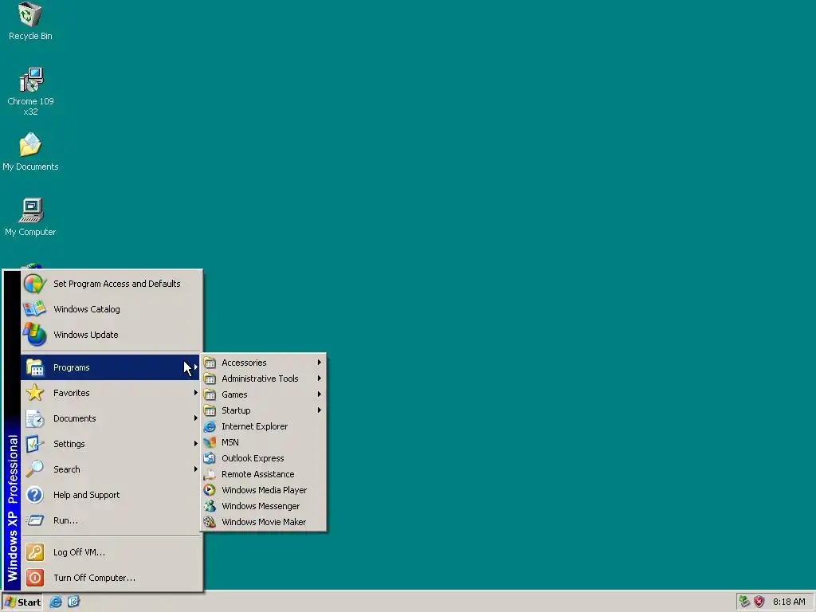Screen dimensions: 816x612
Task: Click the Windows Messenger label
Action: coord(261,506)
